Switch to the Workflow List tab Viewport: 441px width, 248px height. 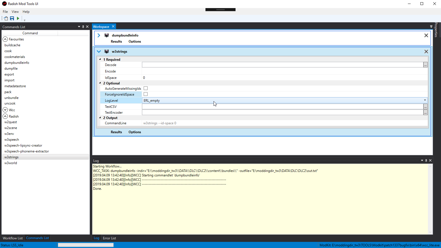[13, 238]
